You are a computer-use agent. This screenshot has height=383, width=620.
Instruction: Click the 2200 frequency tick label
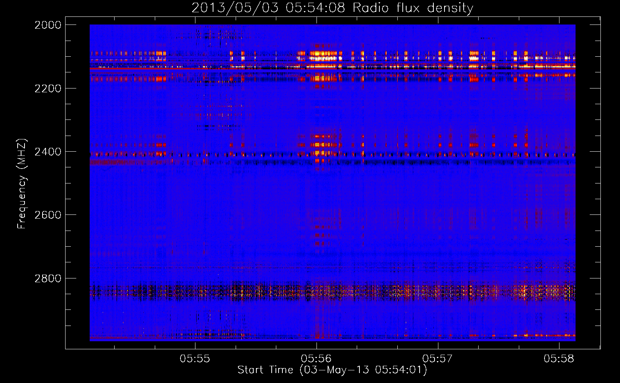click(48, 88)
